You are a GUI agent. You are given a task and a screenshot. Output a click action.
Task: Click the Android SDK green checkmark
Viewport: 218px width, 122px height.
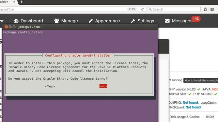[190, 94]
